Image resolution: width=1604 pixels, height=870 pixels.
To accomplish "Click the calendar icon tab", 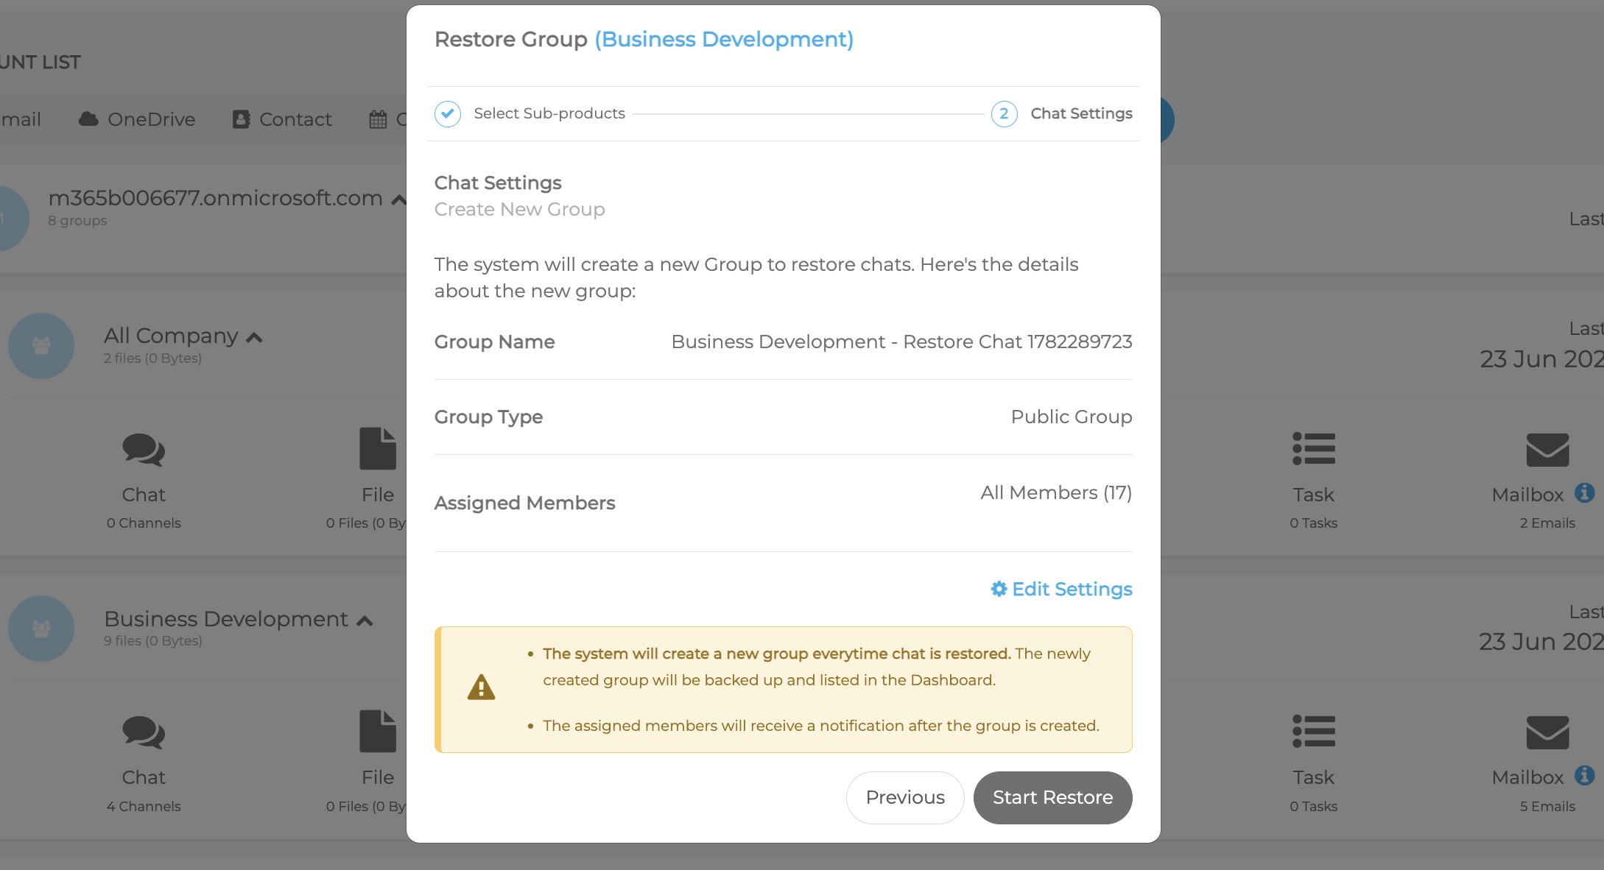I will (x=378, y=119).
